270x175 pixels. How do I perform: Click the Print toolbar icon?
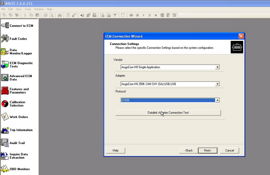click(46, 15)
